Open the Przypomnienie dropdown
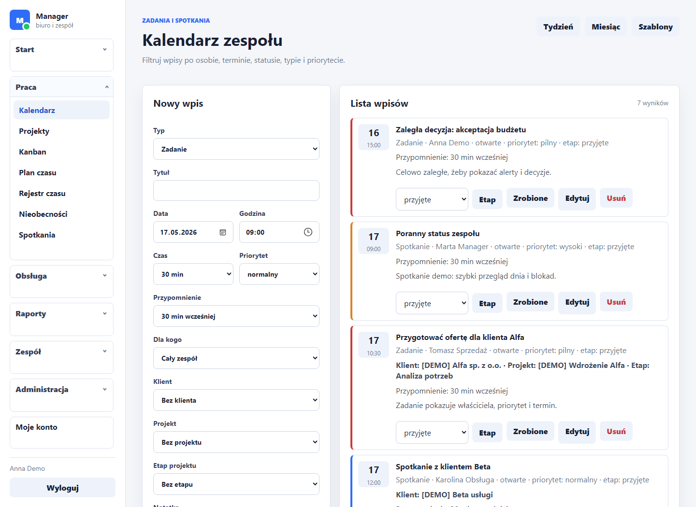Image resolution: width=696 pixels, height=507 pixels. tap(236, 316)
